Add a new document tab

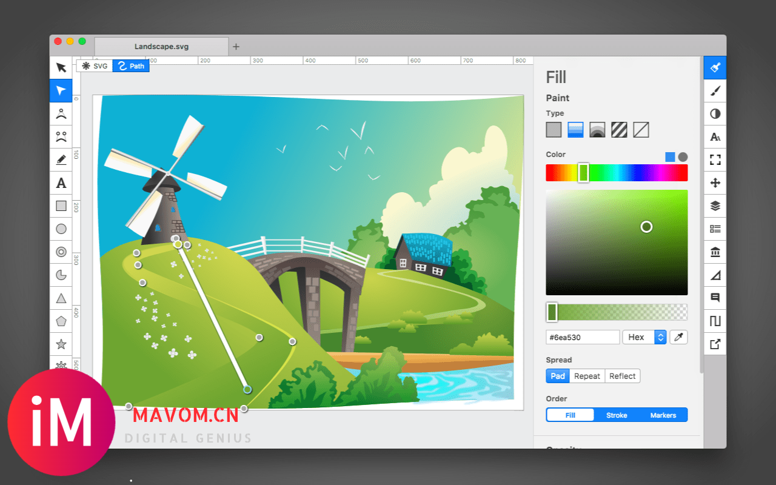pyautogui.click(x=236, y=47)
